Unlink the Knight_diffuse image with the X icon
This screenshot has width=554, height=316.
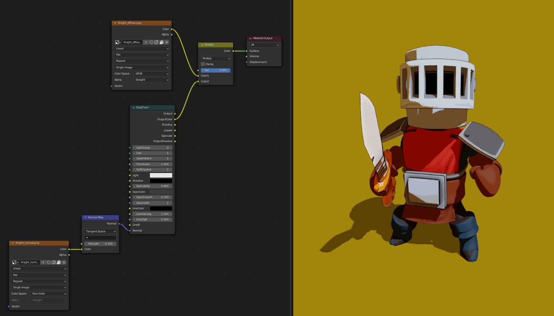tap(167, 42)
